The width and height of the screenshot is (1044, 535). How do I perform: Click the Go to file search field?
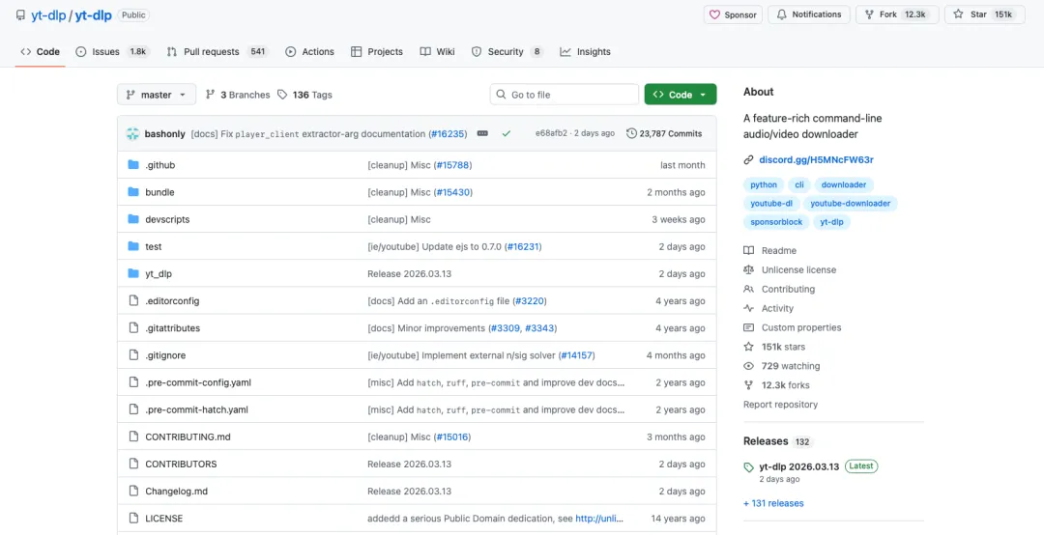point(564,95)
